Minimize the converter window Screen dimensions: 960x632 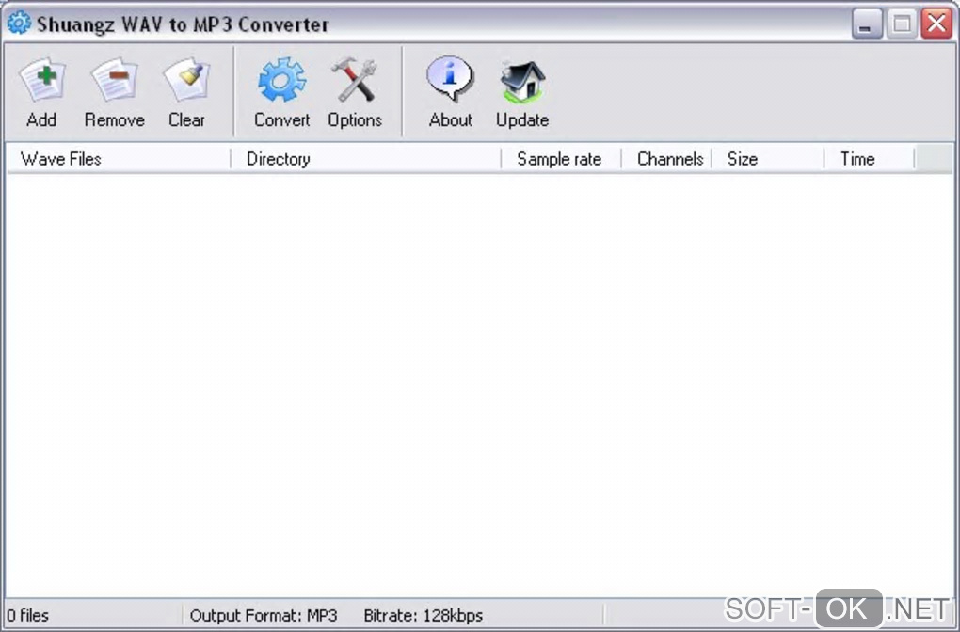[x=866, y=24]
